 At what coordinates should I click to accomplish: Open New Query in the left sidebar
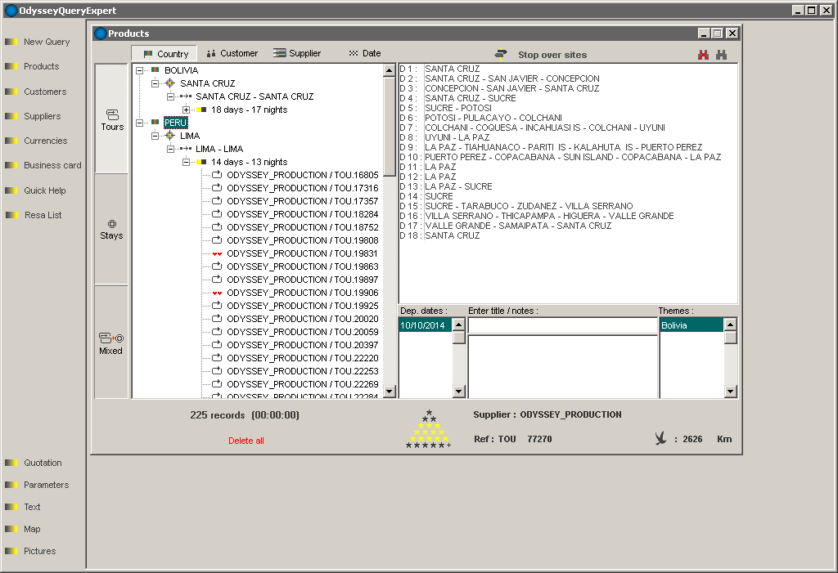(x=46, y=42)
